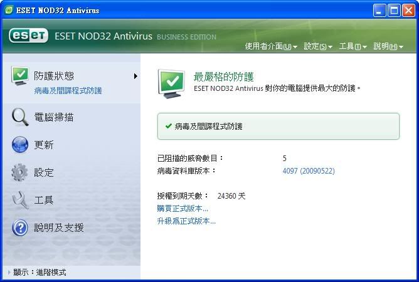The image size is (419, 282).
Task: Open the 說明及支援 section
Action: click(x=59, y=227)
